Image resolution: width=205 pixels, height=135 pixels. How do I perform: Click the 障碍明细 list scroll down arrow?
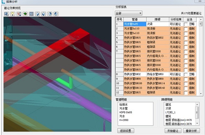[197, 123]
